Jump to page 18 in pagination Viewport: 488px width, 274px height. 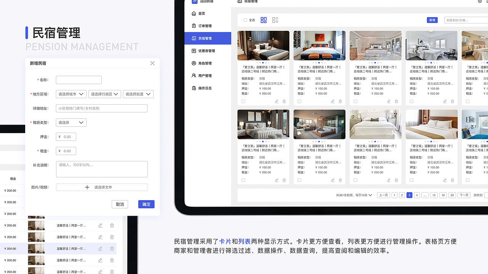point(434,195)
